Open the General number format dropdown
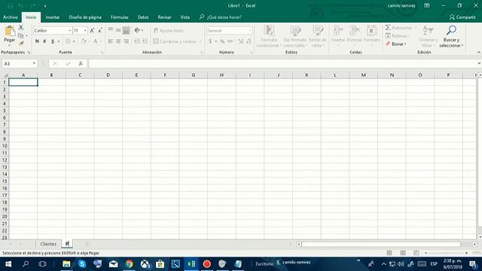 (249, 30)
